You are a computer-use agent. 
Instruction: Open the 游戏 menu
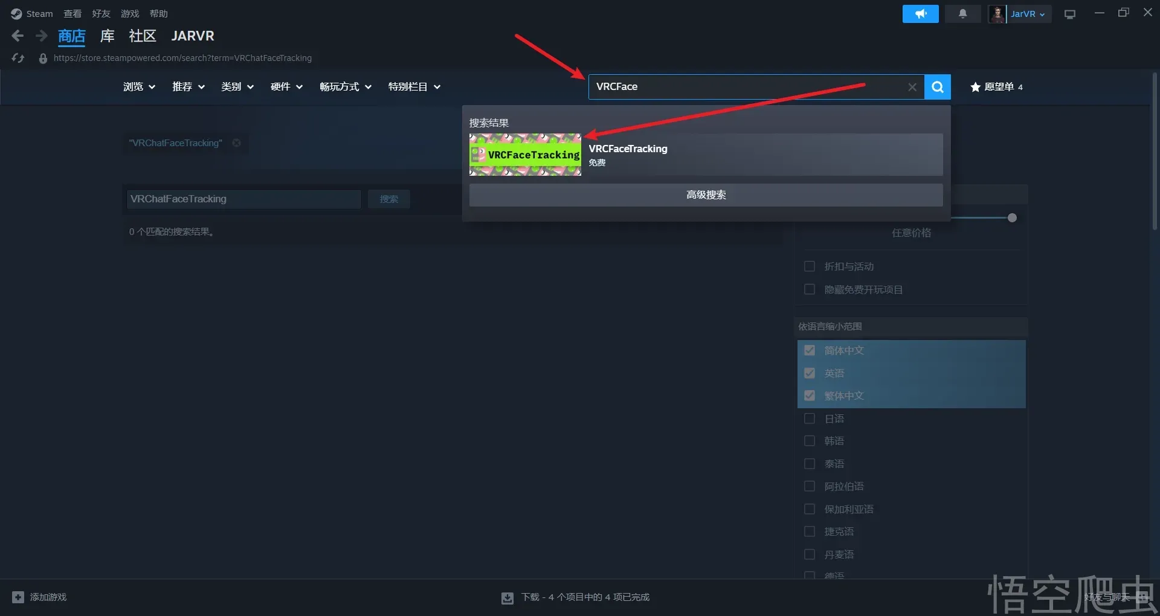[x=130, y=14]
